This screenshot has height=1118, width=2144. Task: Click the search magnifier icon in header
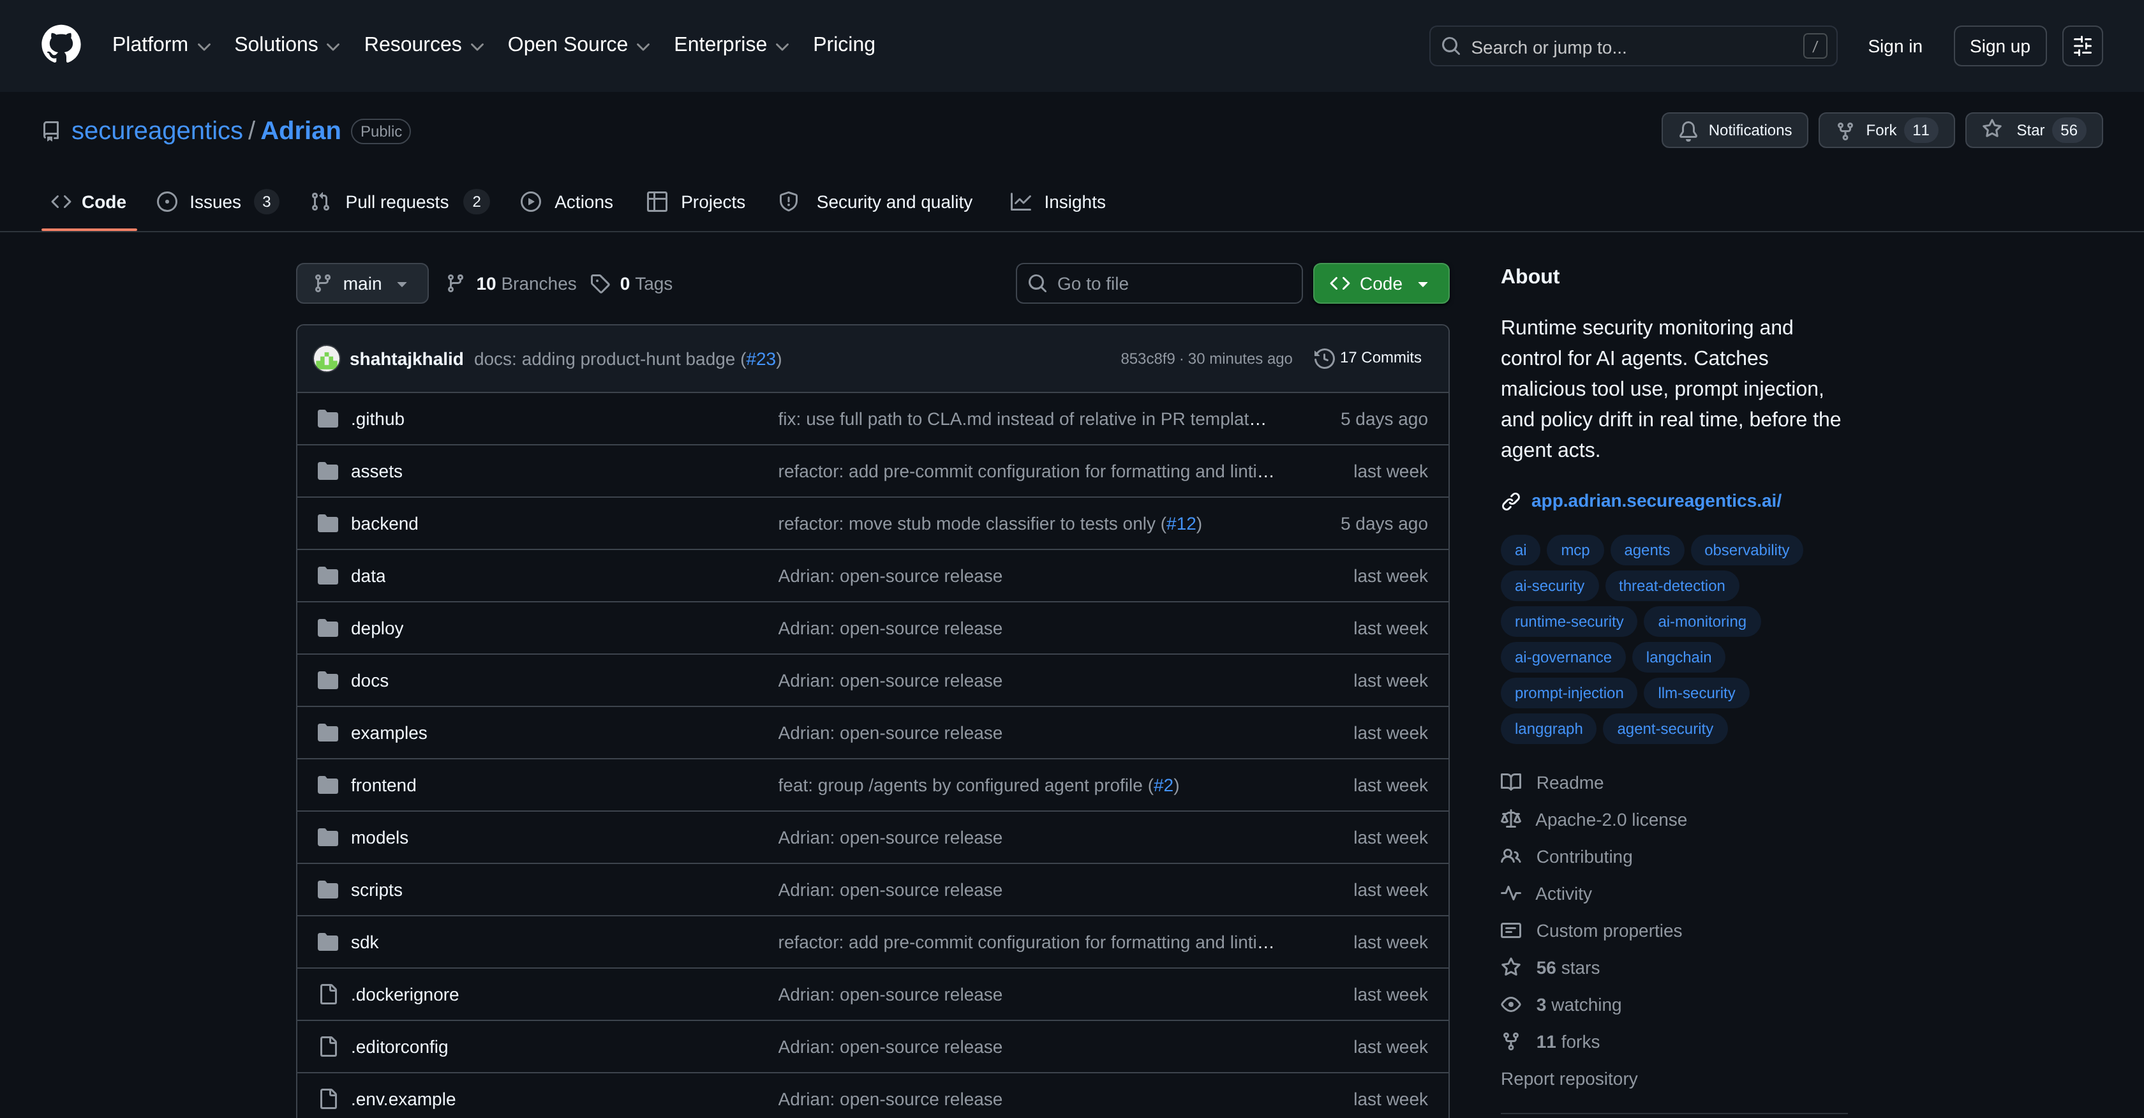1450,47
